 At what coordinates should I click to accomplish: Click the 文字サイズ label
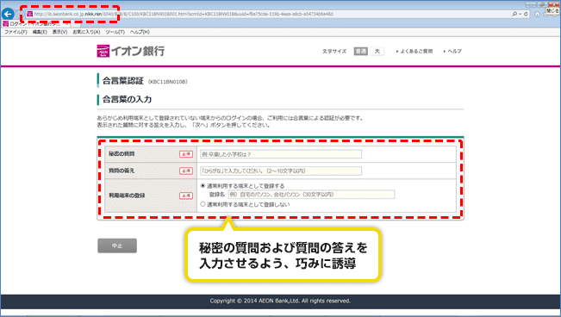(x=334, y=51)
